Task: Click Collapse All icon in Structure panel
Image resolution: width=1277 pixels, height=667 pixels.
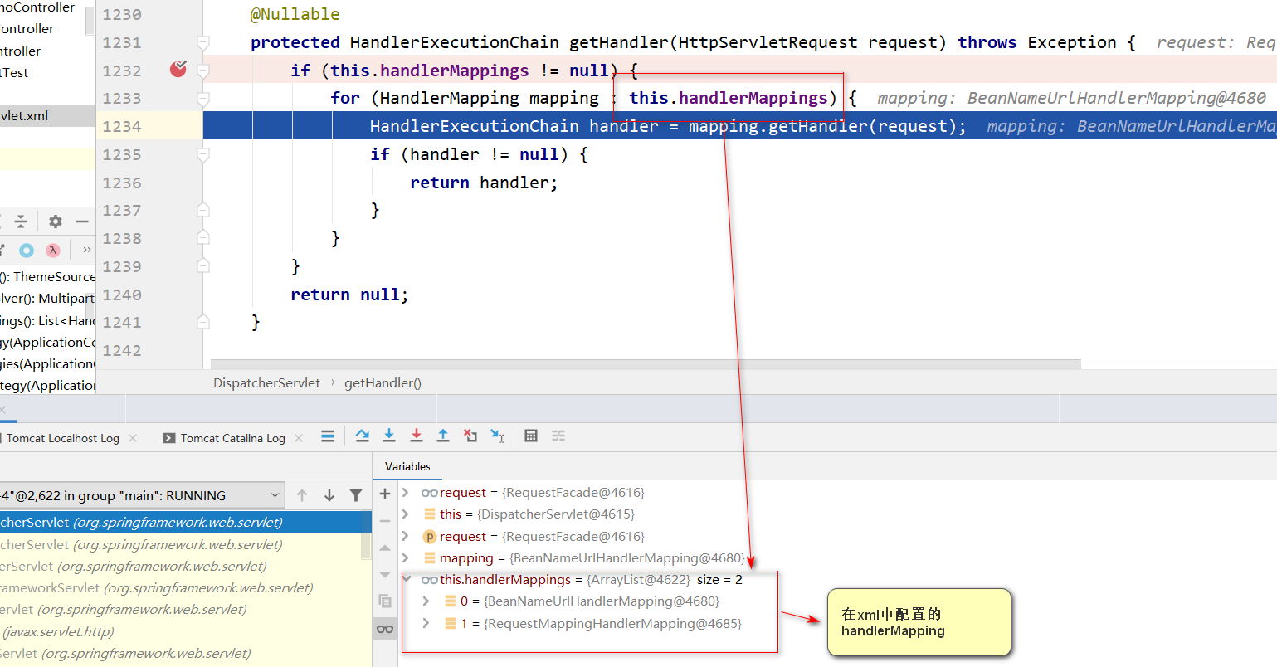Action: pyautogui.click(x=21, y=222)
